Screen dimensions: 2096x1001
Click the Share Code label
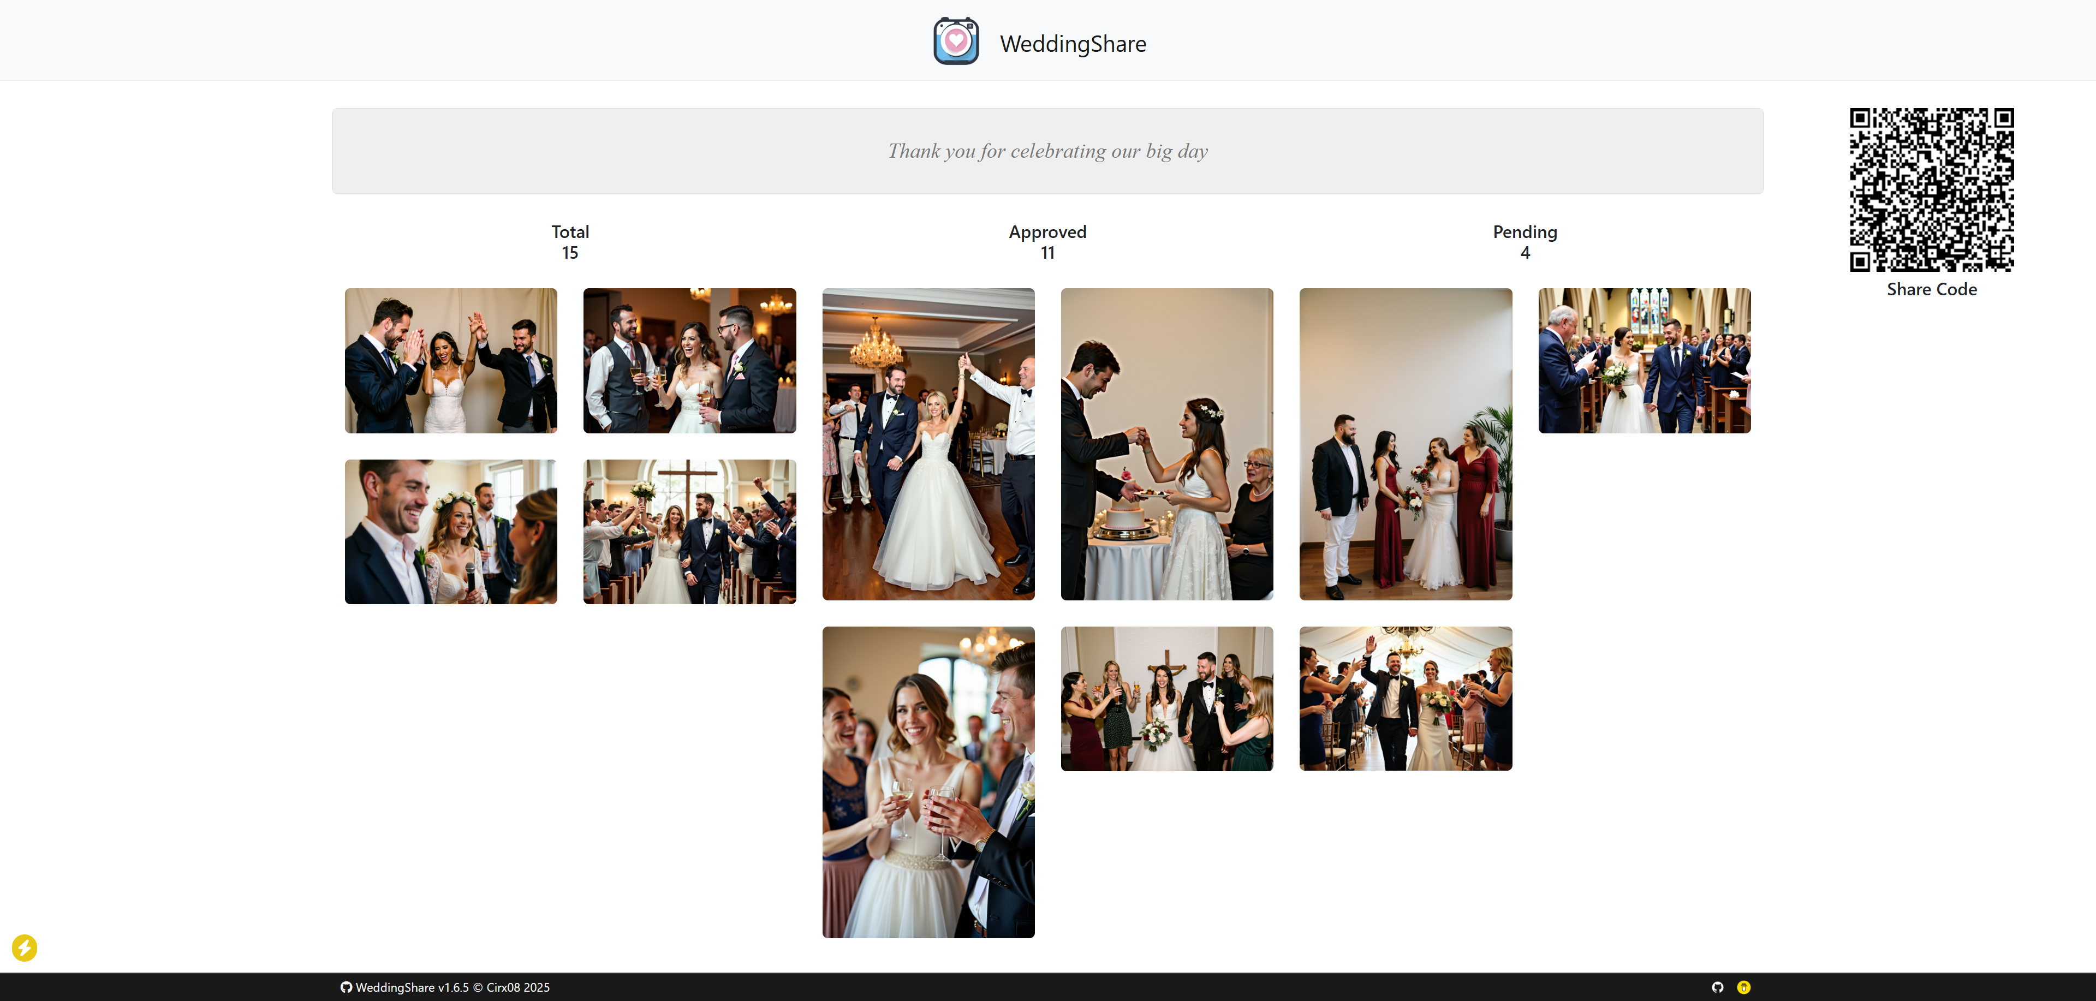tap(1931, 290)
